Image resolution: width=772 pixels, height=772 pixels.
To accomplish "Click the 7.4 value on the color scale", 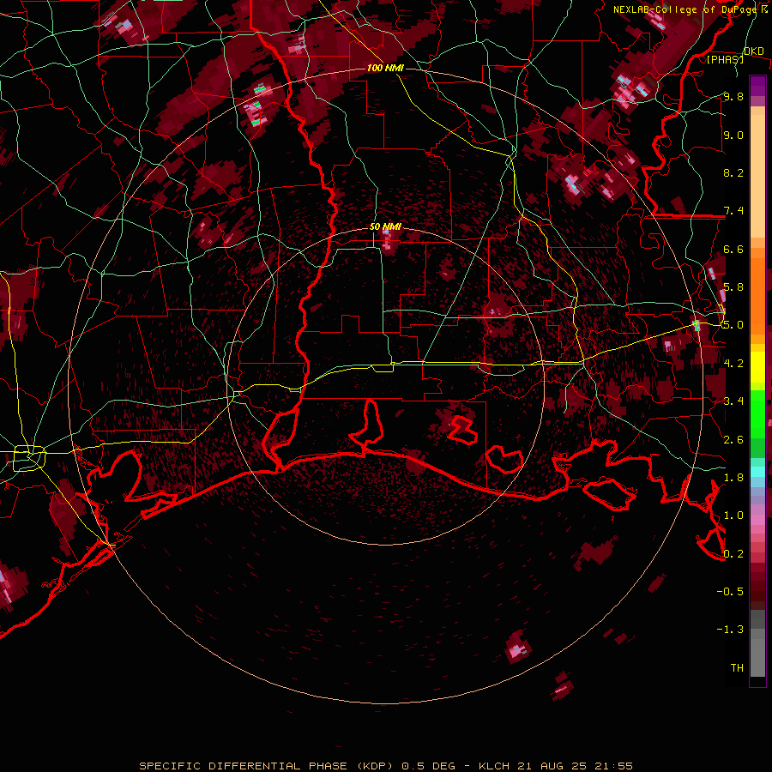I will pyautogui.click(x=733, y=211).
